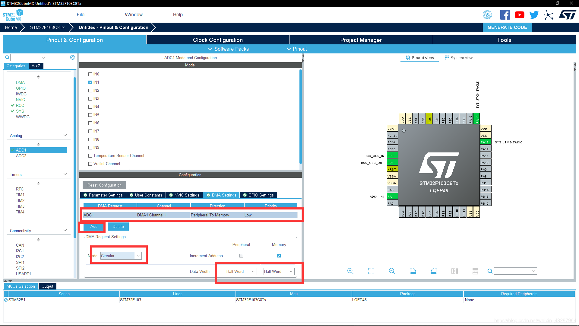Click the PB12 pin on the chip
Screen dimensions: 579x326
[486, 203]
